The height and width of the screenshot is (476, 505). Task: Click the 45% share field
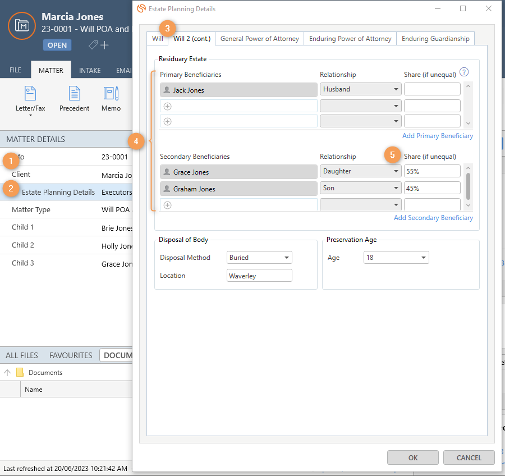pos(432,188)
